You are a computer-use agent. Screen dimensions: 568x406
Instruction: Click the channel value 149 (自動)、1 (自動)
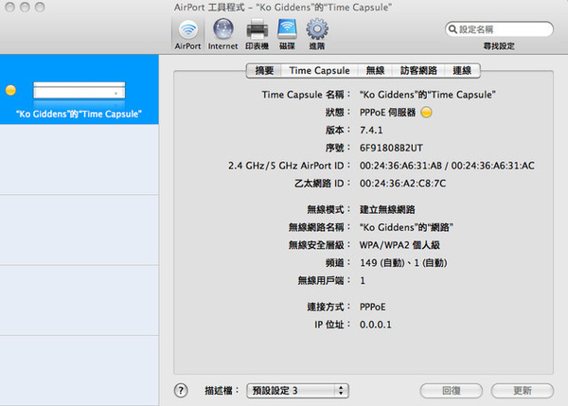(x=403, y=262)
